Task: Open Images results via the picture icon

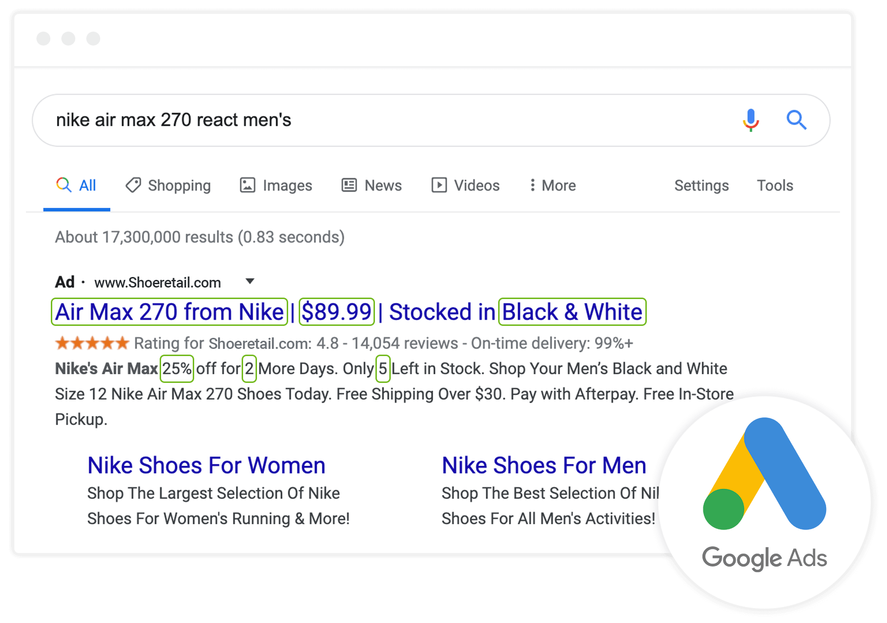Action: (x=247, y=185)
